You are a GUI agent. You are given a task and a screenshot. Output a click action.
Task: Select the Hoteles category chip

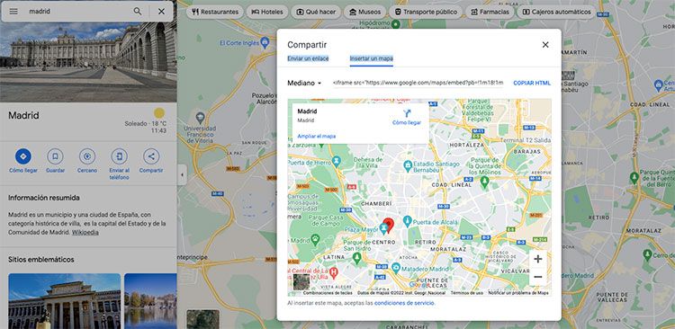267,12
